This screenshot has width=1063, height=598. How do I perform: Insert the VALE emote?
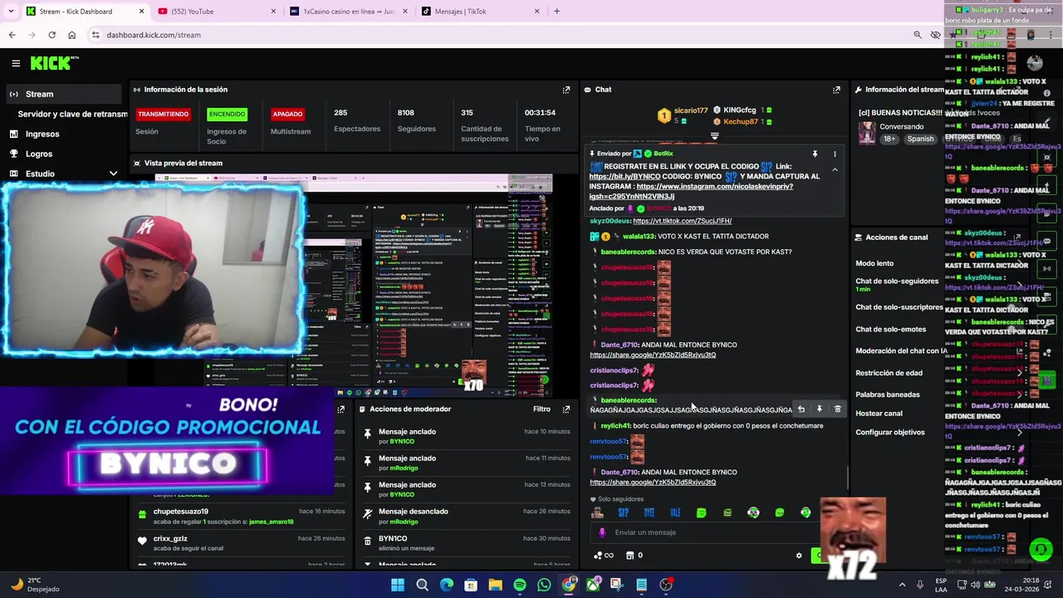675,512
